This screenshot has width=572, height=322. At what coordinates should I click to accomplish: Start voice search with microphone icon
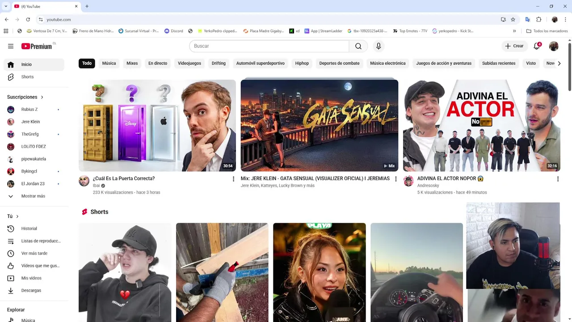(x=379, y=46)
